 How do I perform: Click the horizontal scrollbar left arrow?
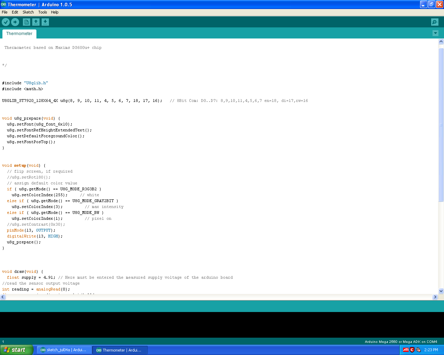(x=3, y=297)
